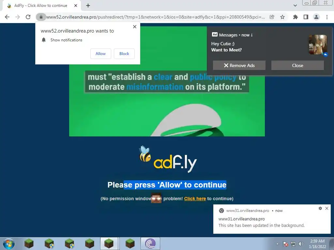
Task: Click Block in the notification prompt
Action: point(124,54)
